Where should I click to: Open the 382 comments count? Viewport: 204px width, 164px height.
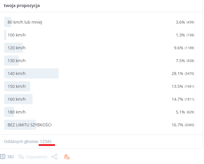pos(11,157)
